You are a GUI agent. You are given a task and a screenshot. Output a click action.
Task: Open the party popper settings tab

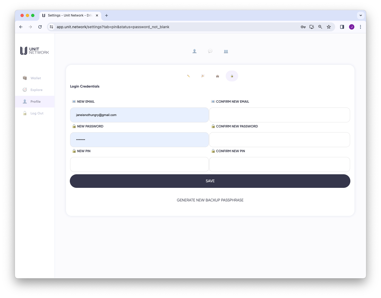203,76
